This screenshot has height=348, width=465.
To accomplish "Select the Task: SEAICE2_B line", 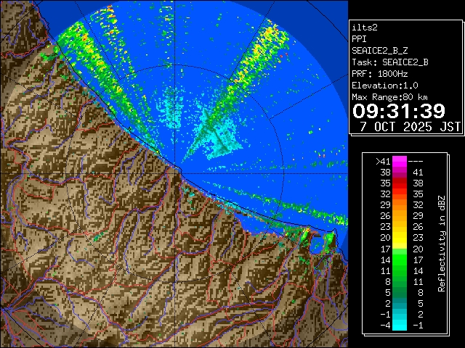I will [x=389, y=62].
